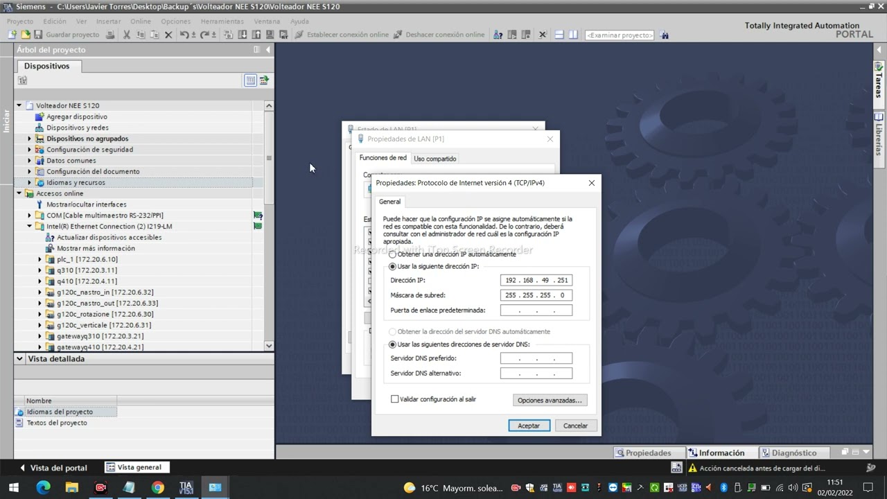The width and height of the screenshot is (887, 499).
Task: Select Usar la siguiente dirección IP
Action: click(x=393, y=267)
